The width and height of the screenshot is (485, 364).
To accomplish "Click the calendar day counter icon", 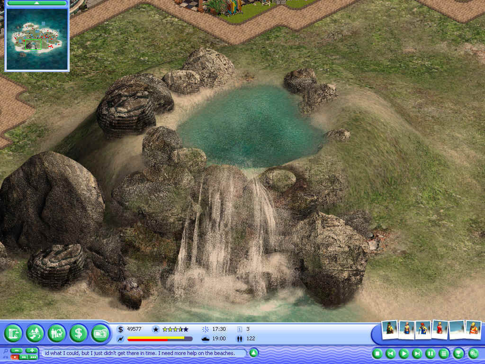I will (239, 329).
